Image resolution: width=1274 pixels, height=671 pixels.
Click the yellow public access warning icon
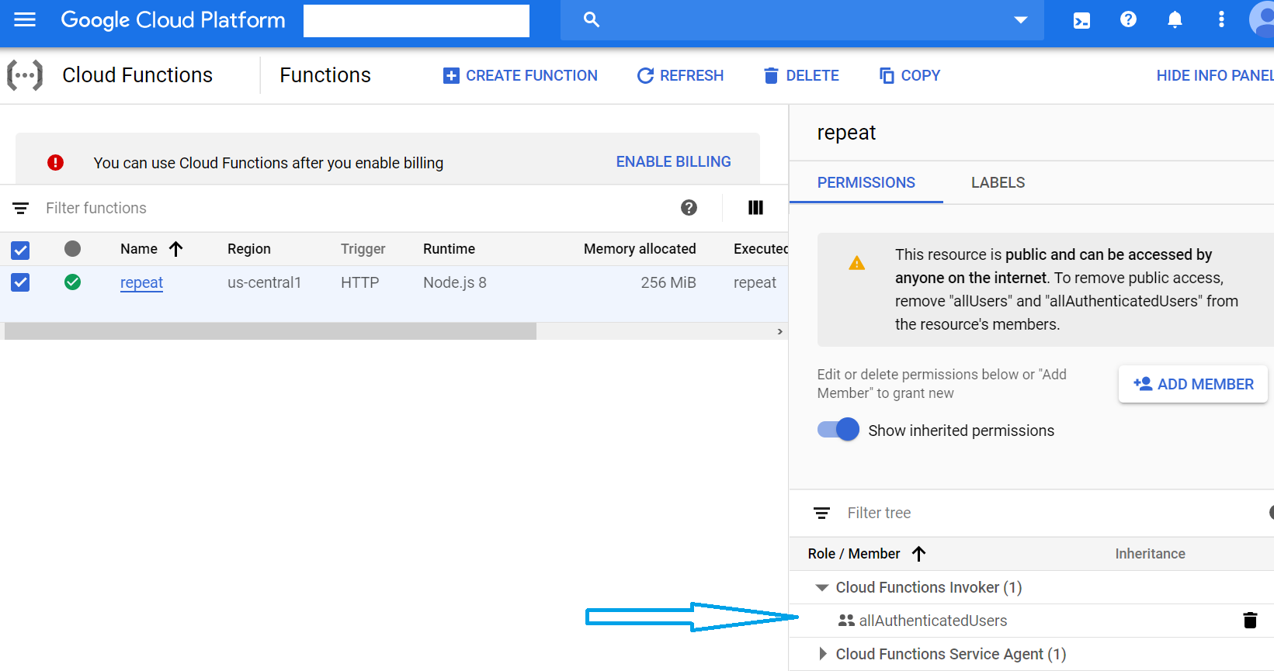(x=857, y=263)
